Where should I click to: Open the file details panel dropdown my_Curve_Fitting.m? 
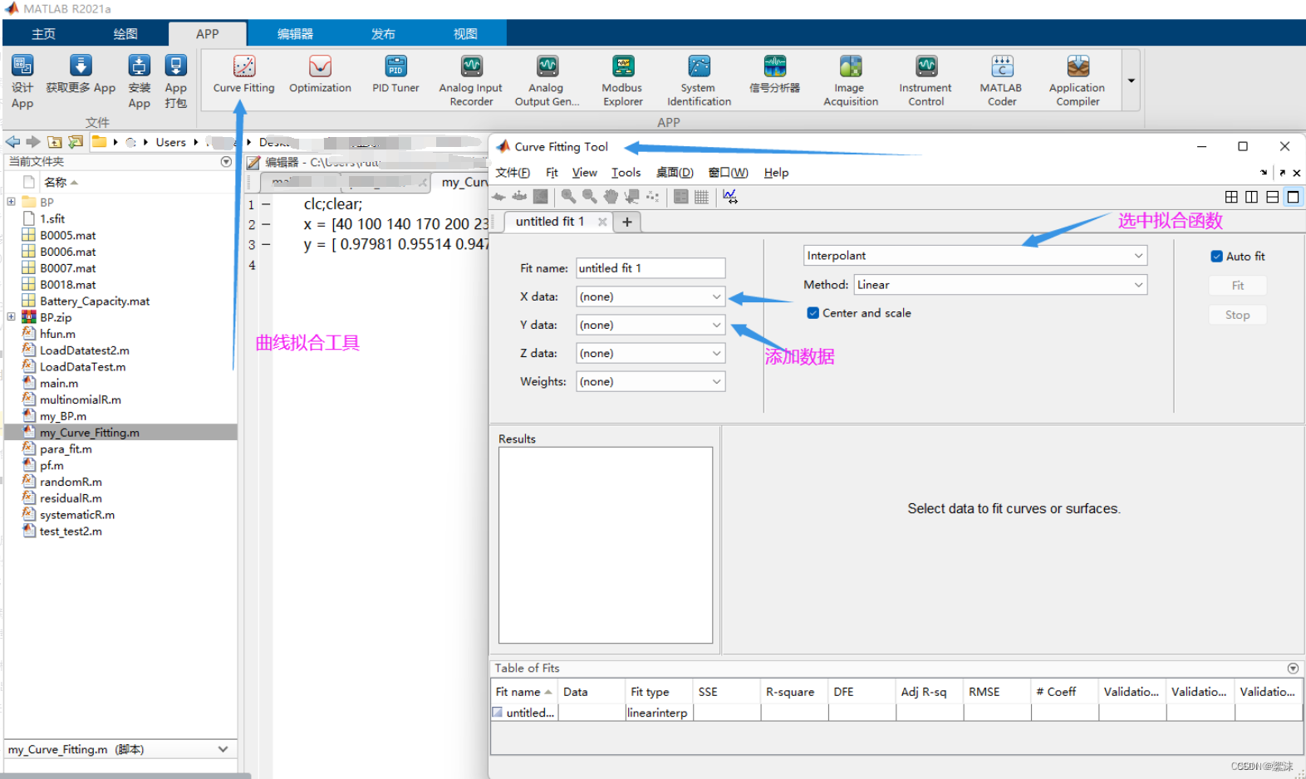tap(223, 749)
